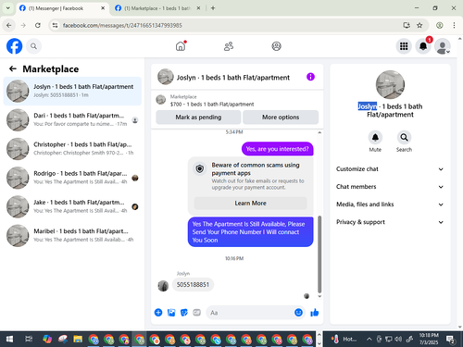Click the browser Back arrow

point(9,25)
